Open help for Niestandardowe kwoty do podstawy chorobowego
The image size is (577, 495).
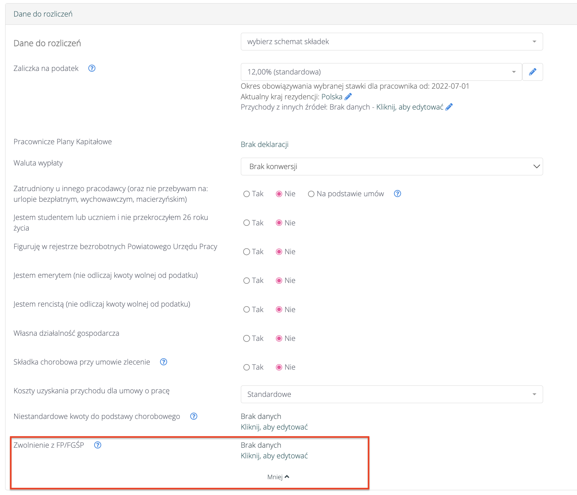(x=194, y=416)
